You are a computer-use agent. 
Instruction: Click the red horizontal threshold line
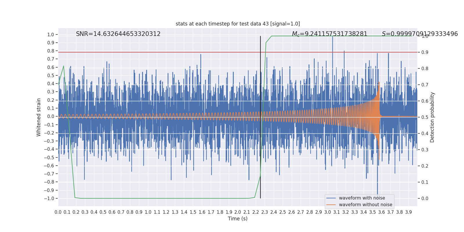tap(238, 52)
